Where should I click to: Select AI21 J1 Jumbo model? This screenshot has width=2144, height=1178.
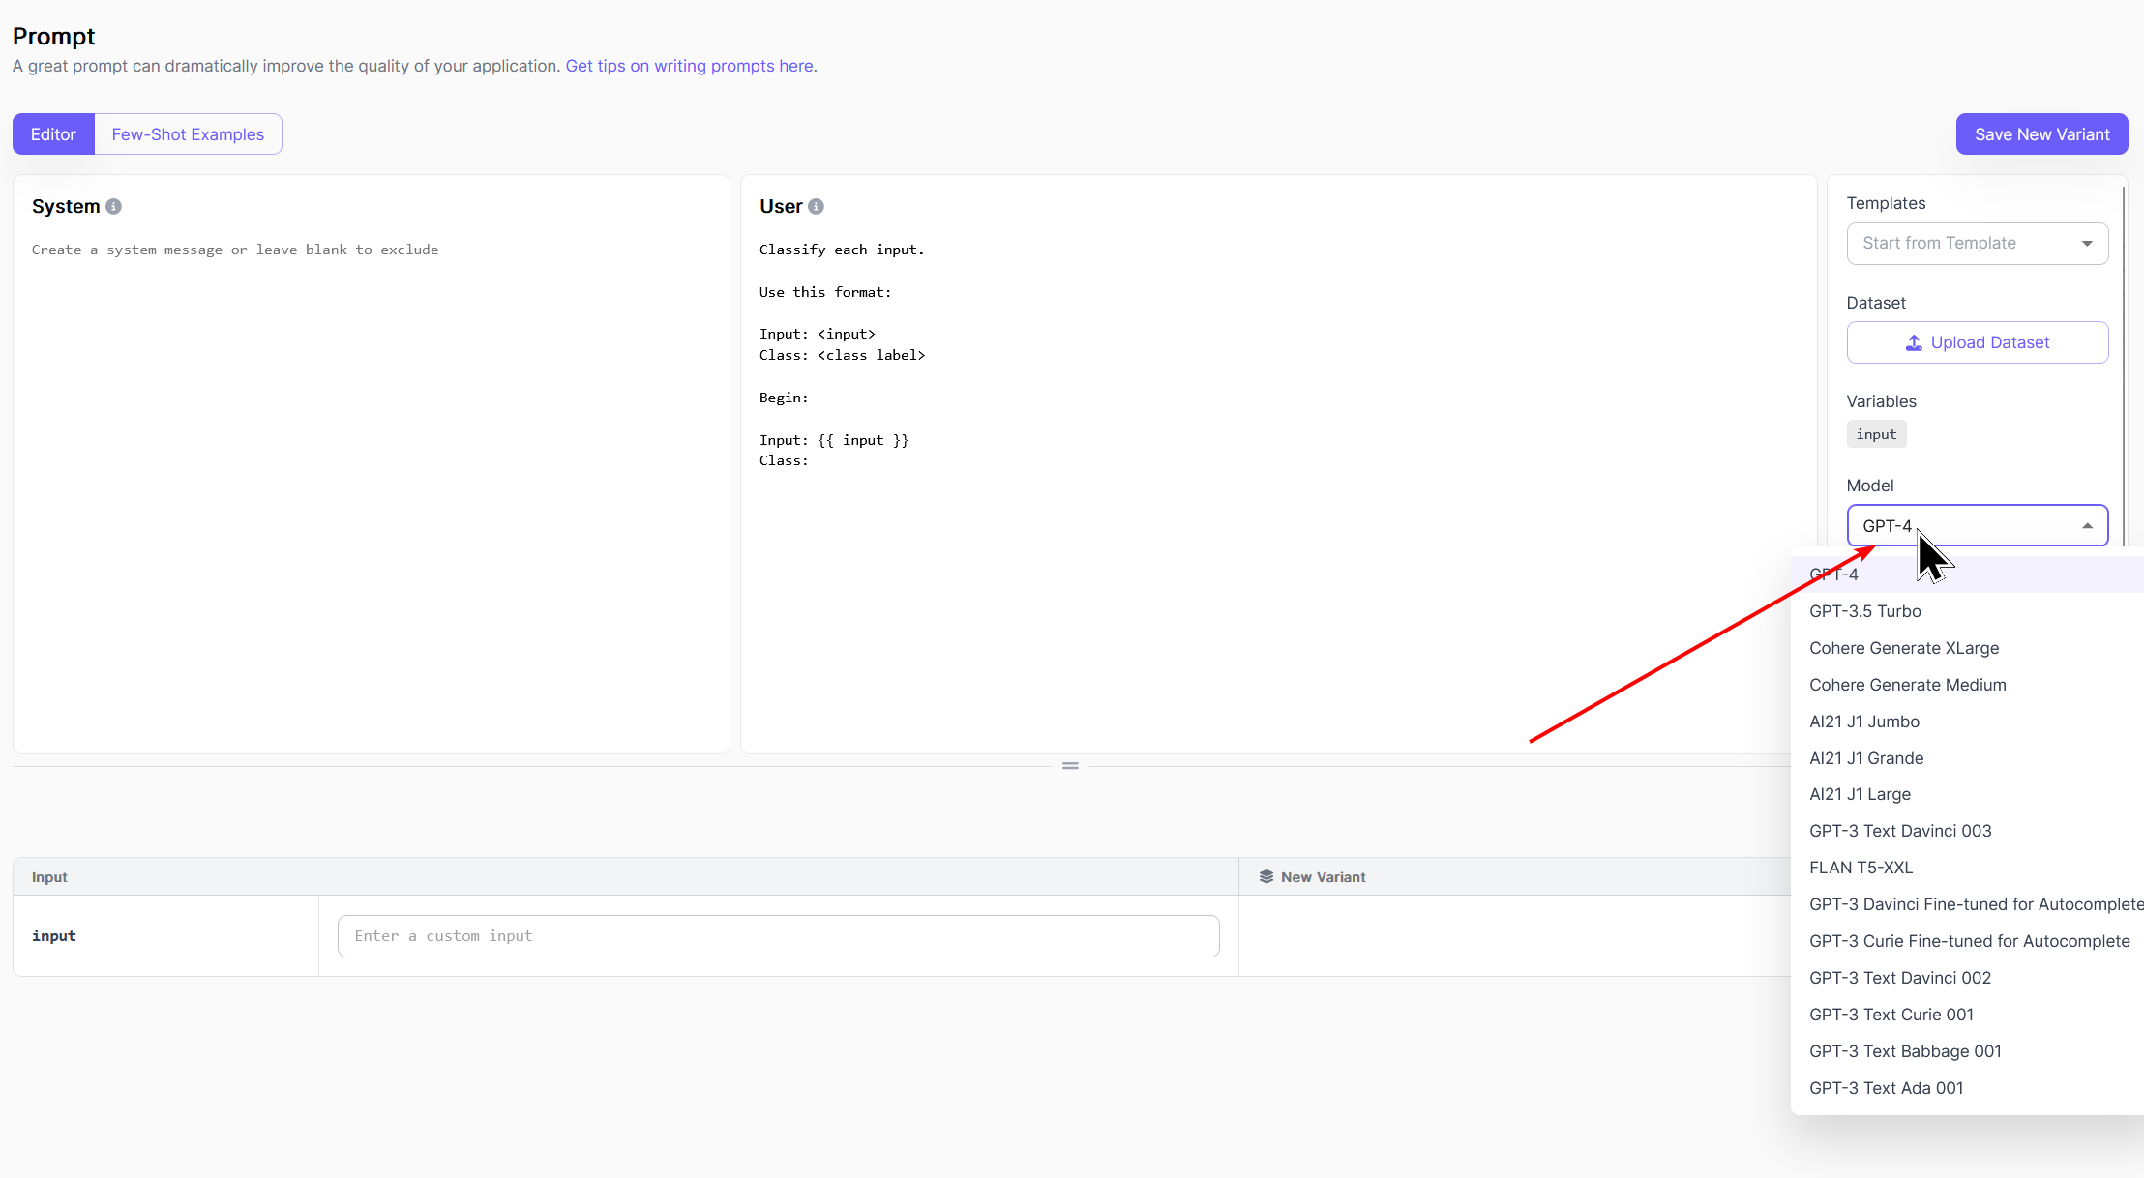tap(1864, 721)
